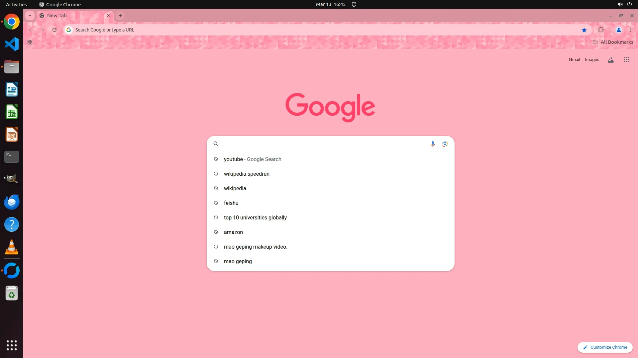The image size is (638, 358).
Task: Expand the tab search dropdown arrow
Action: pyautogui.click(x=30, y=16)
